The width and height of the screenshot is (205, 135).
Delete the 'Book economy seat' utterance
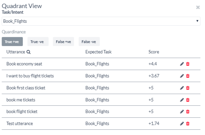(x=188, y=64)
